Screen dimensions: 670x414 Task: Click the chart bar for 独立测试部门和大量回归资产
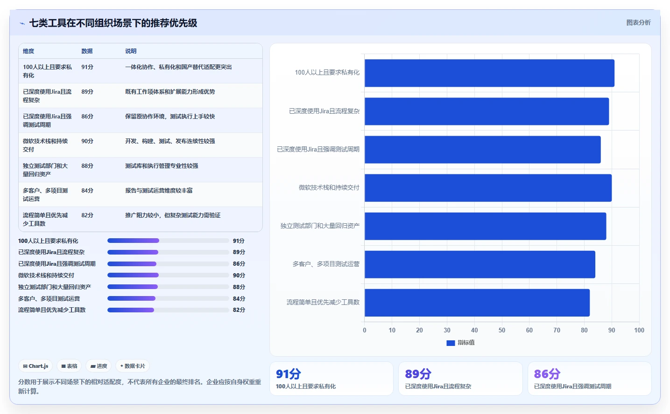click(486, 226)
